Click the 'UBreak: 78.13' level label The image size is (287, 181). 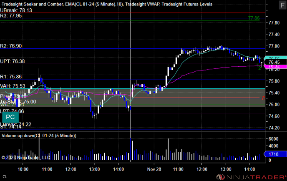point(16,10)
